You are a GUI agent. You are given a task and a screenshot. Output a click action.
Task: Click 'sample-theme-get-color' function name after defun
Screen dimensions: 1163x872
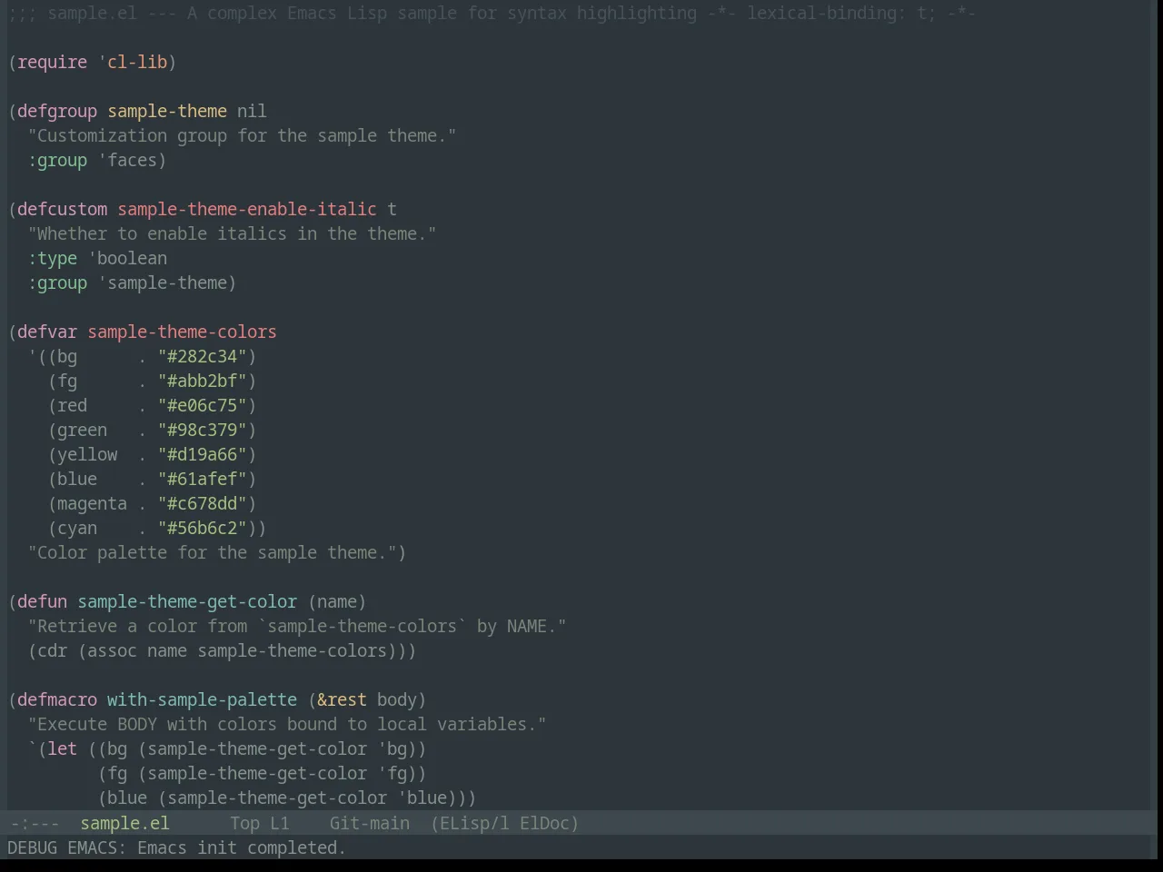[187, 601]
